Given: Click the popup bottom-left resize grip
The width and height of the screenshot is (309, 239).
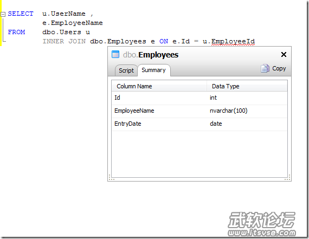Looking at the screenshot, I should pos(111,178).
